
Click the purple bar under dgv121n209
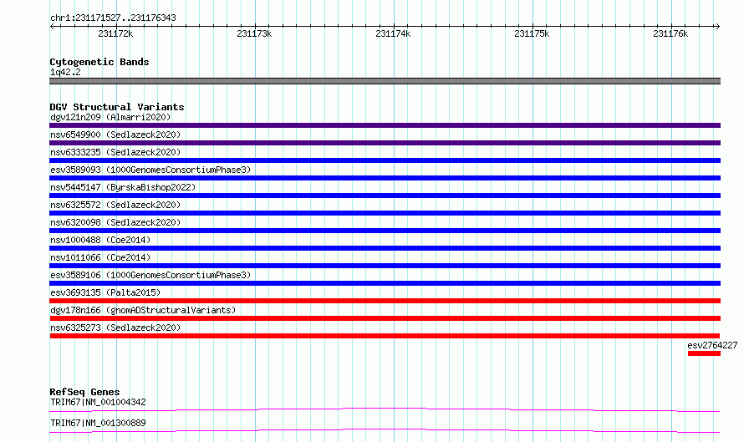[385, 125]
